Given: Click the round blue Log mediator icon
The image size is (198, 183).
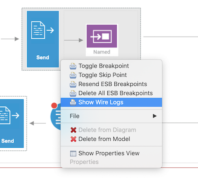Looking at the screenshot, I should tap(56, 117).
